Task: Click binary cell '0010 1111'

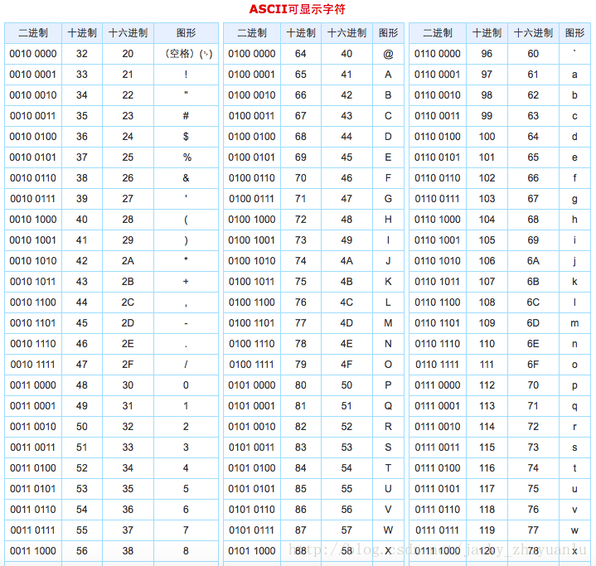Action: [33, 364]
